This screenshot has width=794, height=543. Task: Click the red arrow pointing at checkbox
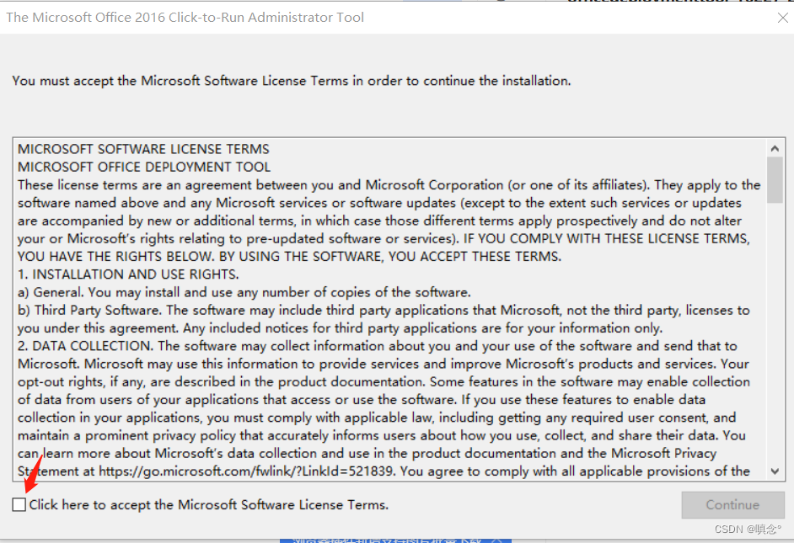click(x=31, y=484)
